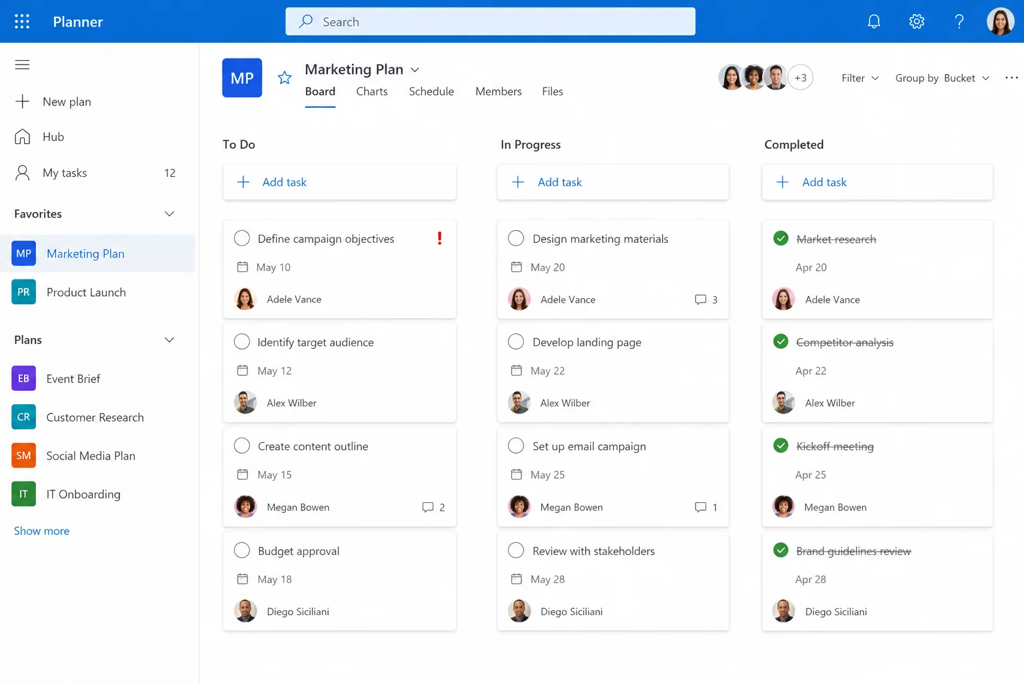This screenshot has width=1024, height=683.
Task: Uncheck the completed Market research task
Action: (781, 238)
